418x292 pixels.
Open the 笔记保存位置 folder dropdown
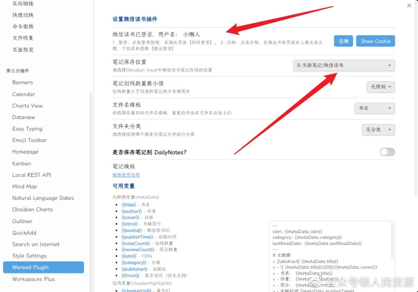pyautogui.click(x=344, y=66)
